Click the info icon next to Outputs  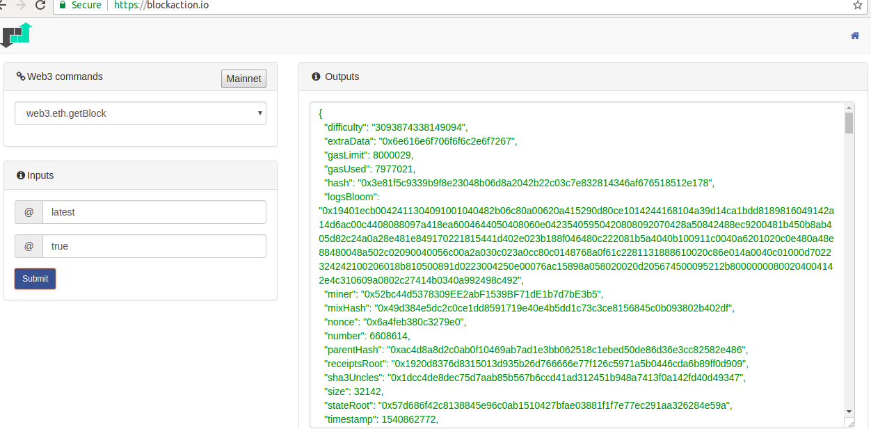317,76
